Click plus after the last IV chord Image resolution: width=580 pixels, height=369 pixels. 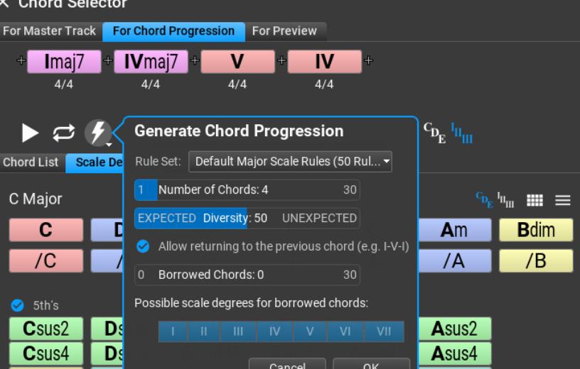(x=367, y=61)
